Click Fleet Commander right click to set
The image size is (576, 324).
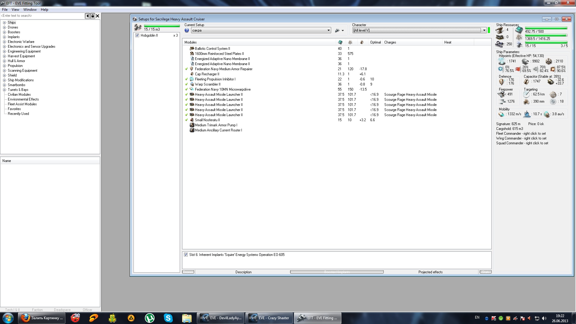(521, 133)
